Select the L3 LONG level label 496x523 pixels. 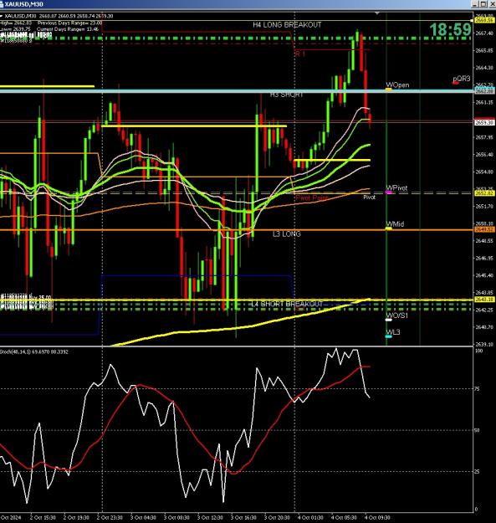287,234
